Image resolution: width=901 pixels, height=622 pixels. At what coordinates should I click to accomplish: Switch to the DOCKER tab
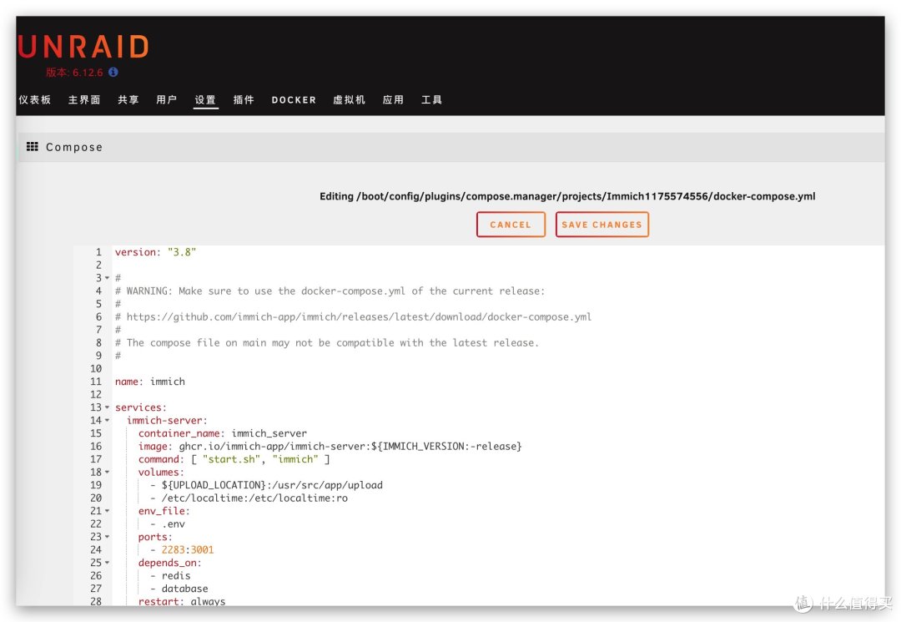pos(294,99)
